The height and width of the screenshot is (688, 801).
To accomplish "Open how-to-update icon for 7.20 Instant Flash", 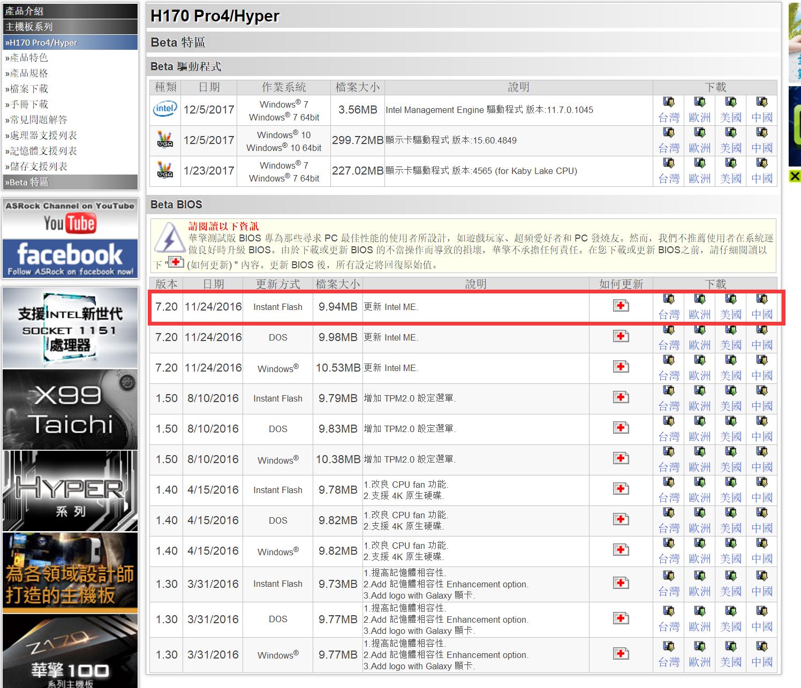I will point(621,306).
